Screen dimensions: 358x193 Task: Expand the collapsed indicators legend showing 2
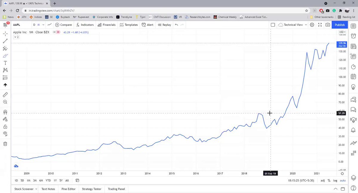[16, 37]
